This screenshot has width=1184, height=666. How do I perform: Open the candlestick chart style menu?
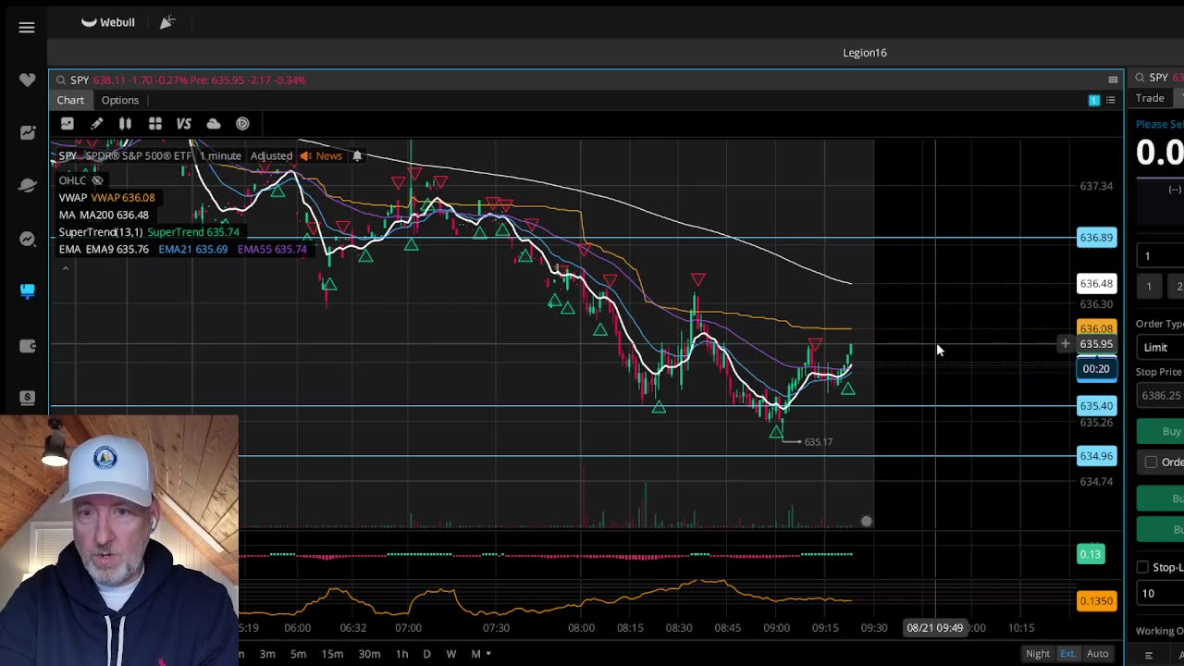pyautogui.click(x=125, y=124)
